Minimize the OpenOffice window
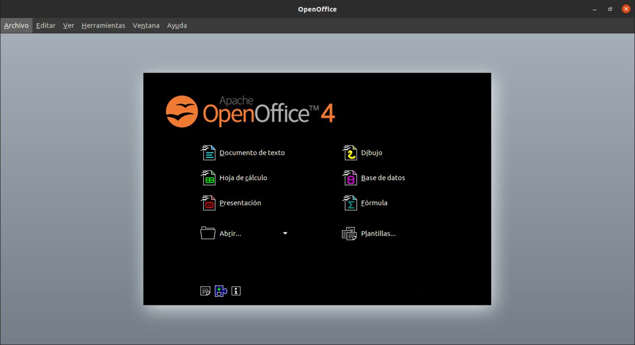 click(x=594, y=9)
